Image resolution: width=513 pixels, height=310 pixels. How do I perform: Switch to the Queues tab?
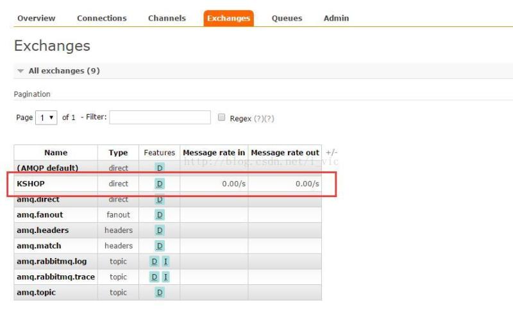(x=287, y=18)
